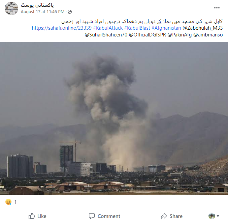Open the three-dot post options menu
The height and width of the screenshot is (222, 228).
pos(217,8)
